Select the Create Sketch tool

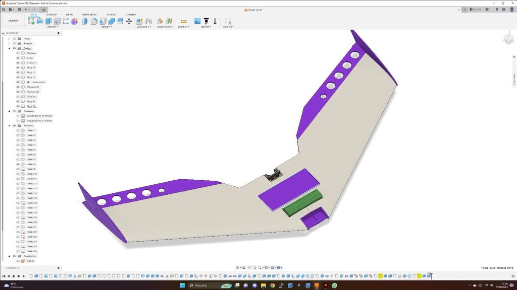[x=31, y=21]
